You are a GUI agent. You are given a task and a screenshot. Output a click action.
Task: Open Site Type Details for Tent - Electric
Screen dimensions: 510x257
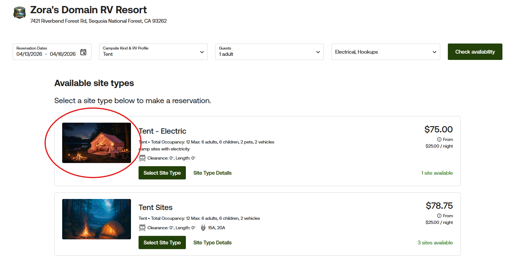[212, 173]
